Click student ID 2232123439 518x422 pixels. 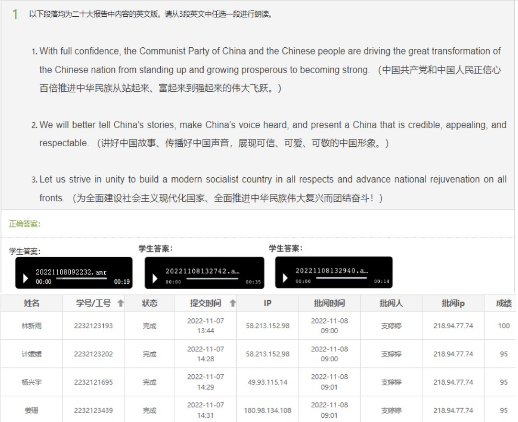pos(93,411)
